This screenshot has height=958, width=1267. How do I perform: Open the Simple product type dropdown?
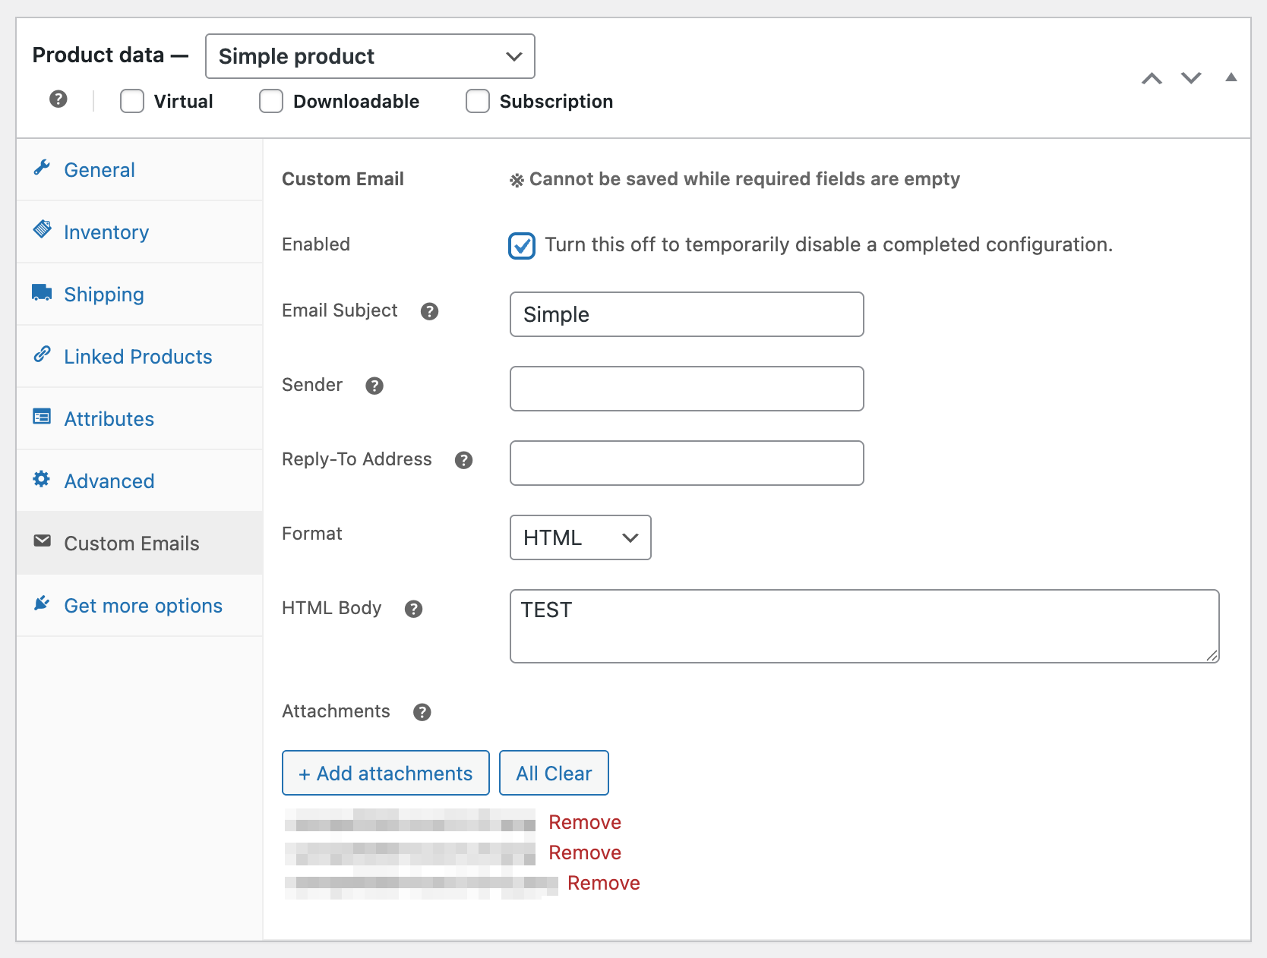[370, 56]
